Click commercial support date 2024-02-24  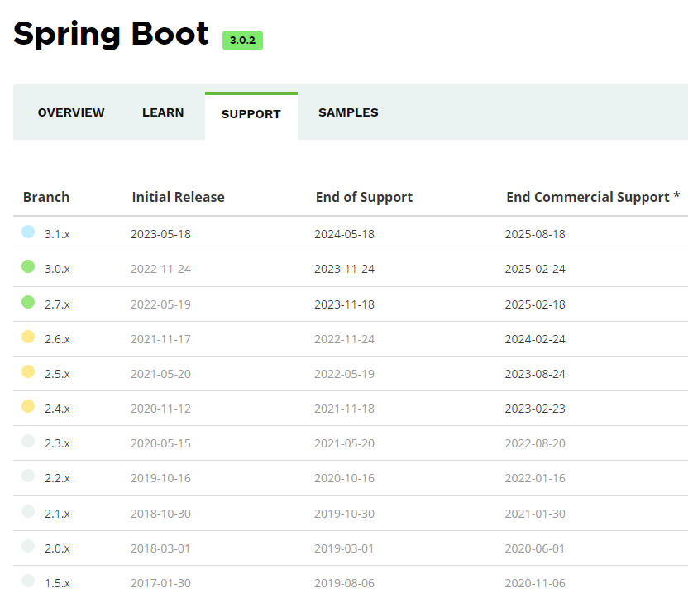pyautogui.click(x=535, y=339)
